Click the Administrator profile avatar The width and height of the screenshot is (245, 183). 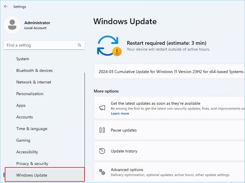(12, 24)
